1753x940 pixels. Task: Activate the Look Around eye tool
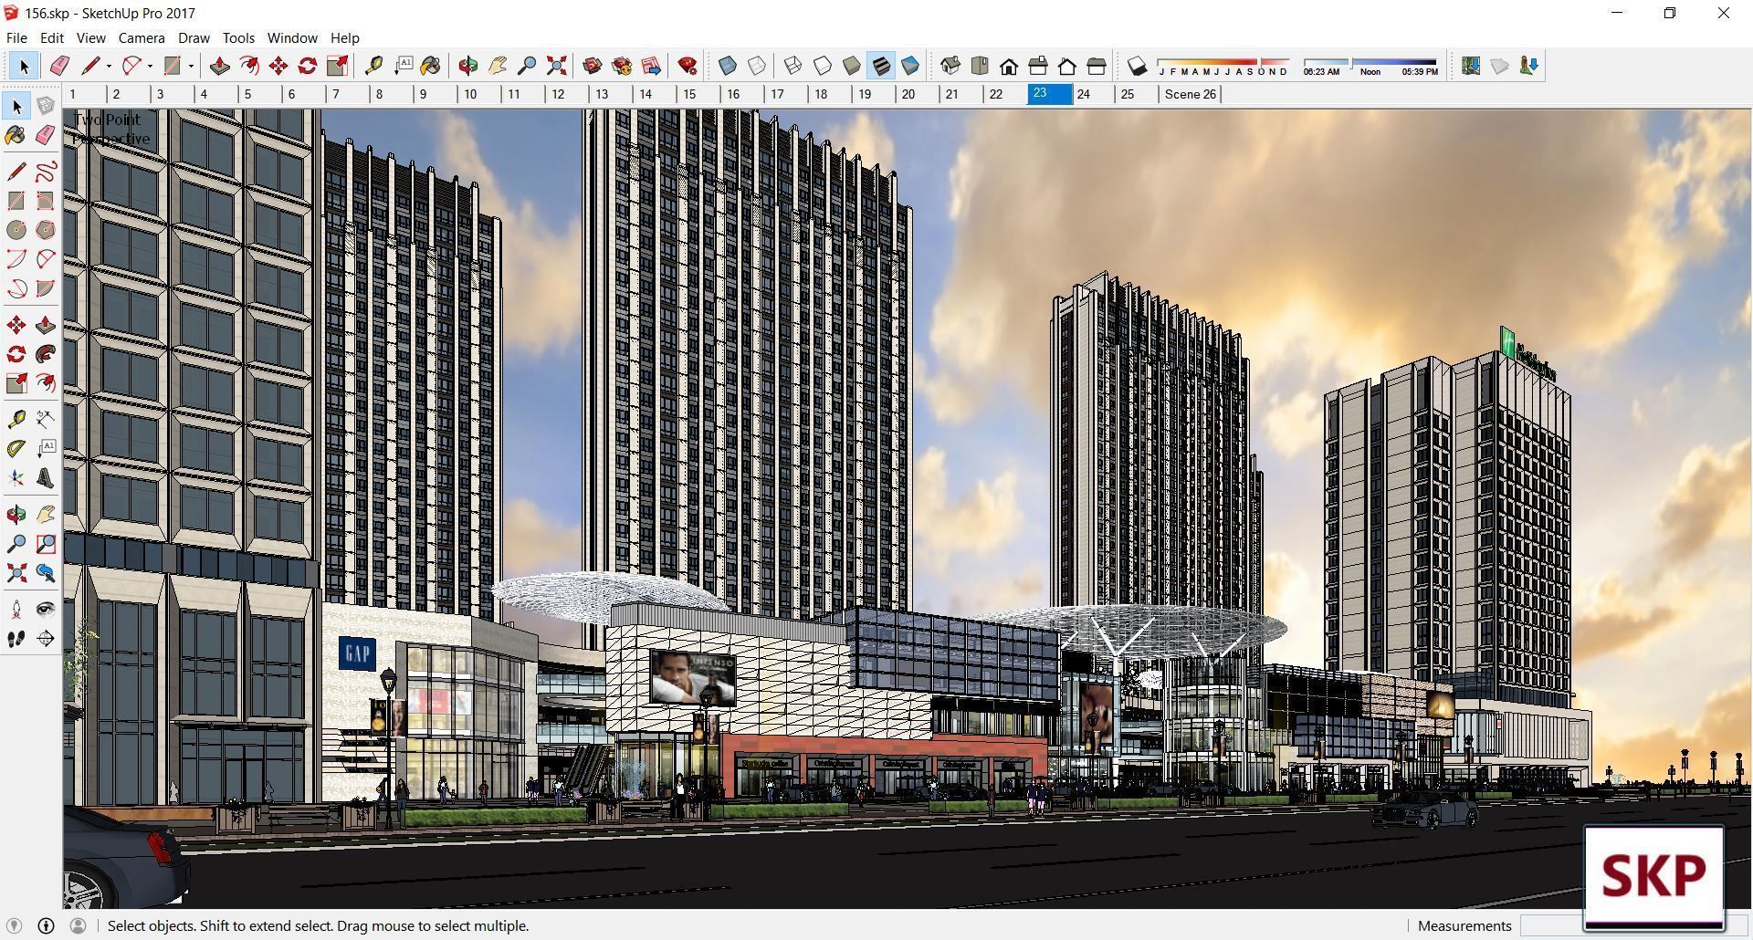(46, 610)
